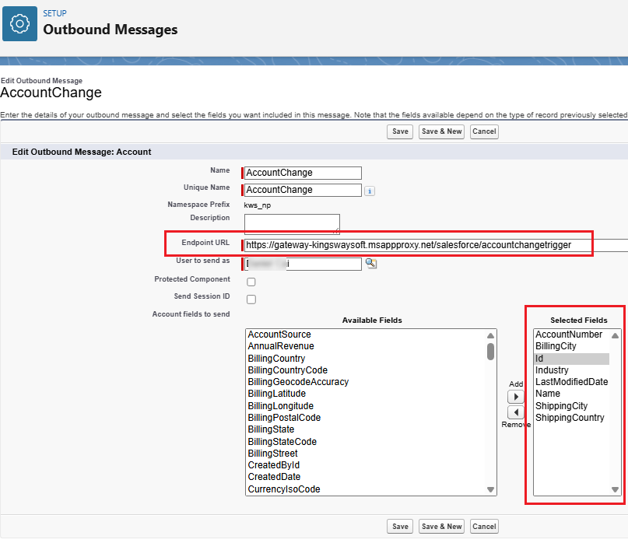The height and width of the screenshot is (543, 628).
Task: Select Industry in Selected Fields
Action: [552, 370]
